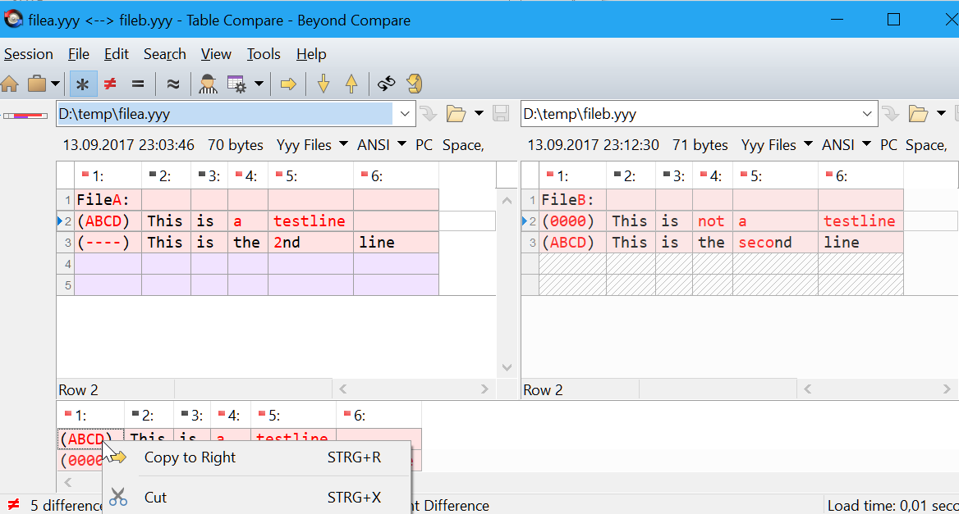Go to the Home view icon

pyautogui.click(x=10, y=84)
